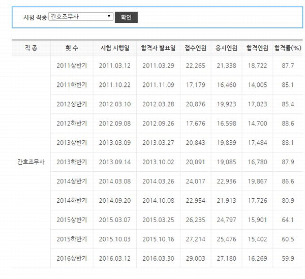Click the 횟 수 column header
This screenshot has height=279, width=305.
point(72,48)
